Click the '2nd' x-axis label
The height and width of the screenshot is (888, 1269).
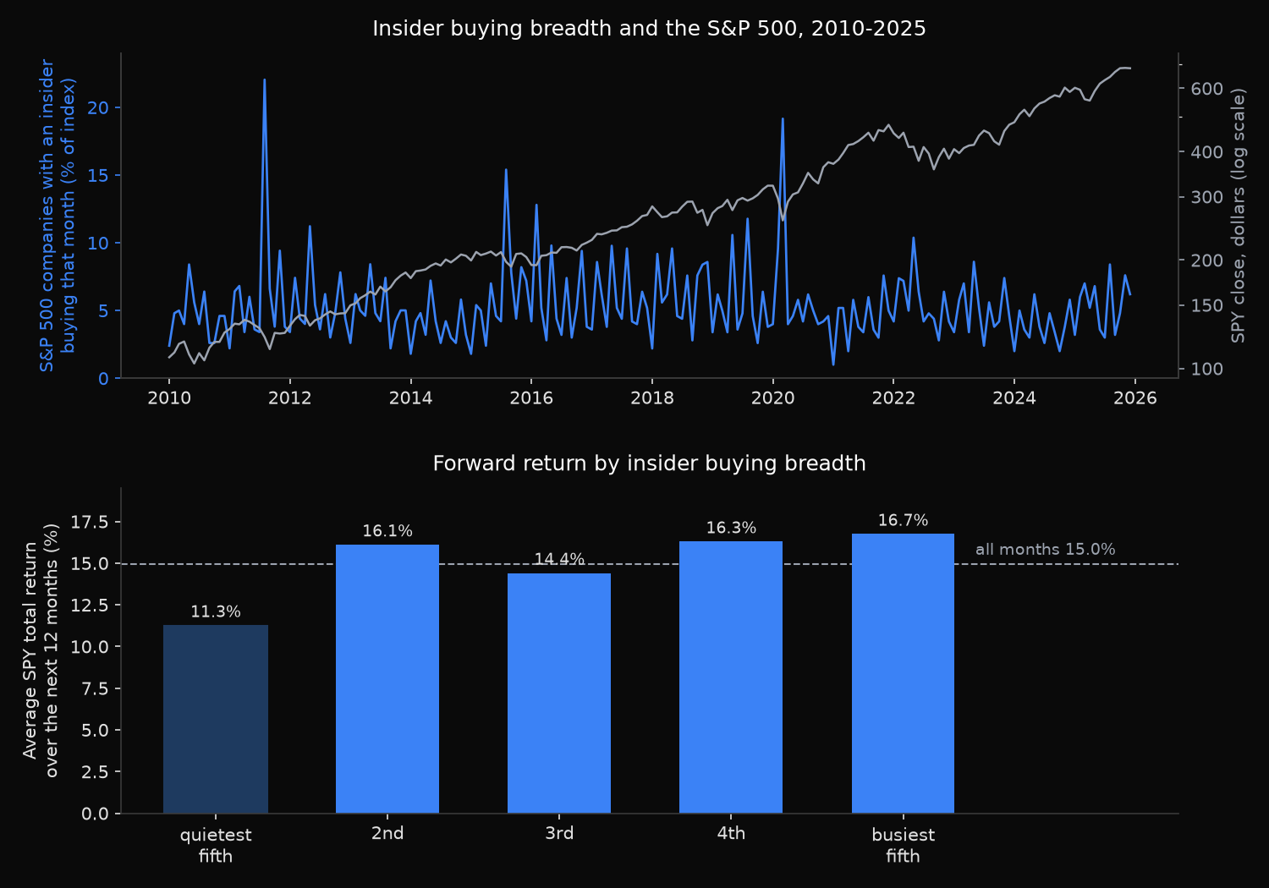click(x=387, y=834)
